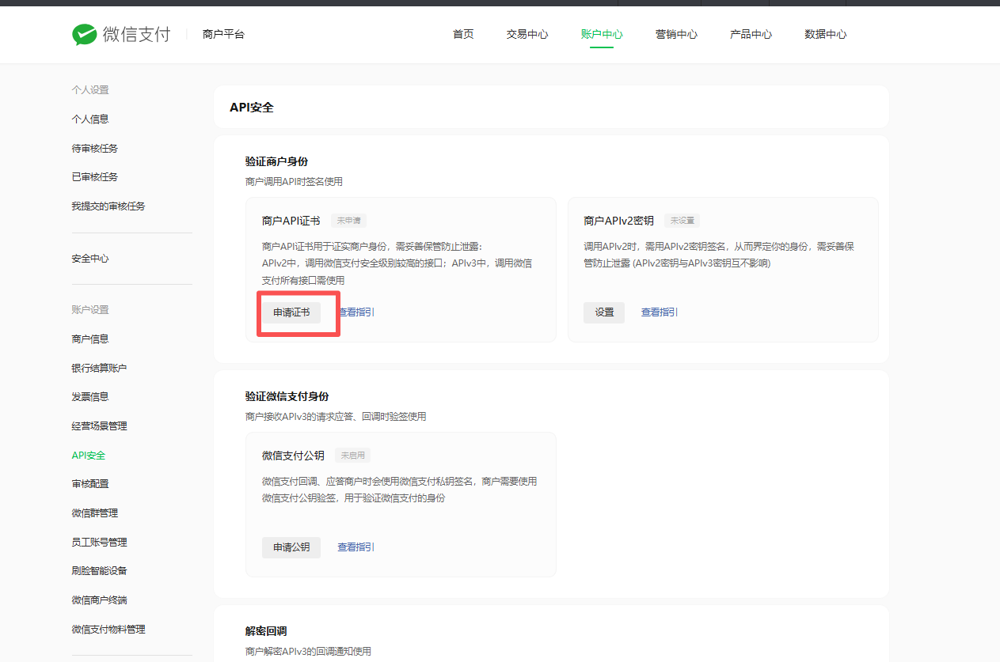The height and width of the screenshot is (662, 1000).
Task: Open the 营销中心 tab
Action: [676, 35]
